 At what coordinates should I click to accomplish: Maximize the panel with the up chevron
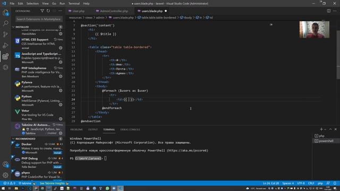(x=330, y=129)
